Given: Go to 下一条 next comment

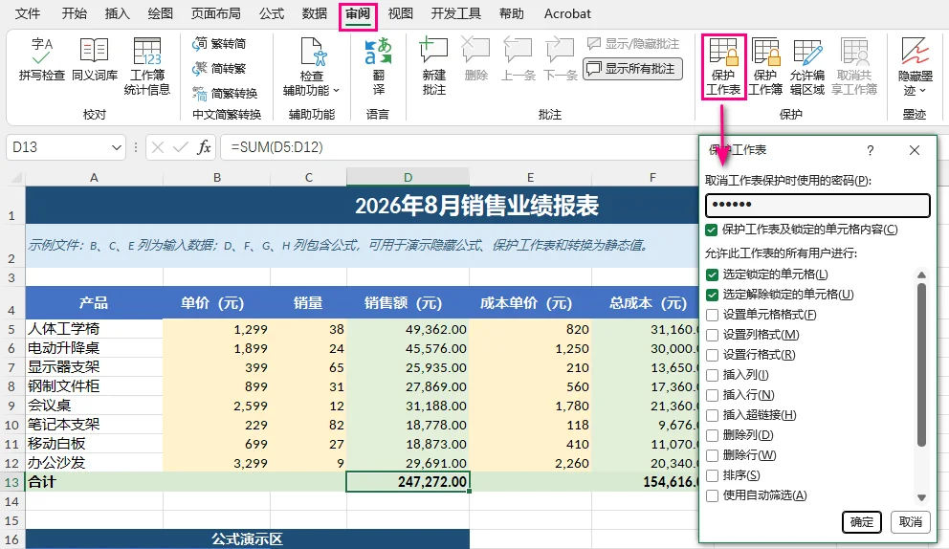Looking at the screenshot, I should pyautogui.click(x=561, y=58).
